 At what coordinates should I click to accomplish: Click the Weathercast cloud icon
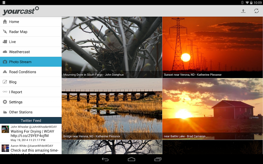click(x=5, y=52)
